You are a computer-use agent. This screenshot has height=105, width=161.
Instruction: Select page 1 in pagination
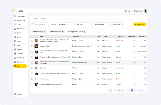click(x=132, y=90)
